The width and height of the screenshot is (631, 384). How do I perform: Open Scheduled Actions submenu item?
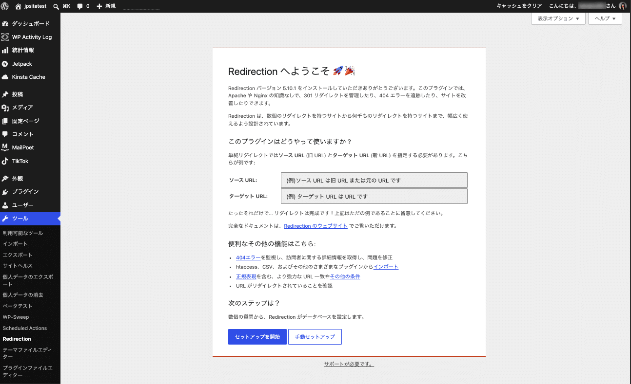(25, 328)
